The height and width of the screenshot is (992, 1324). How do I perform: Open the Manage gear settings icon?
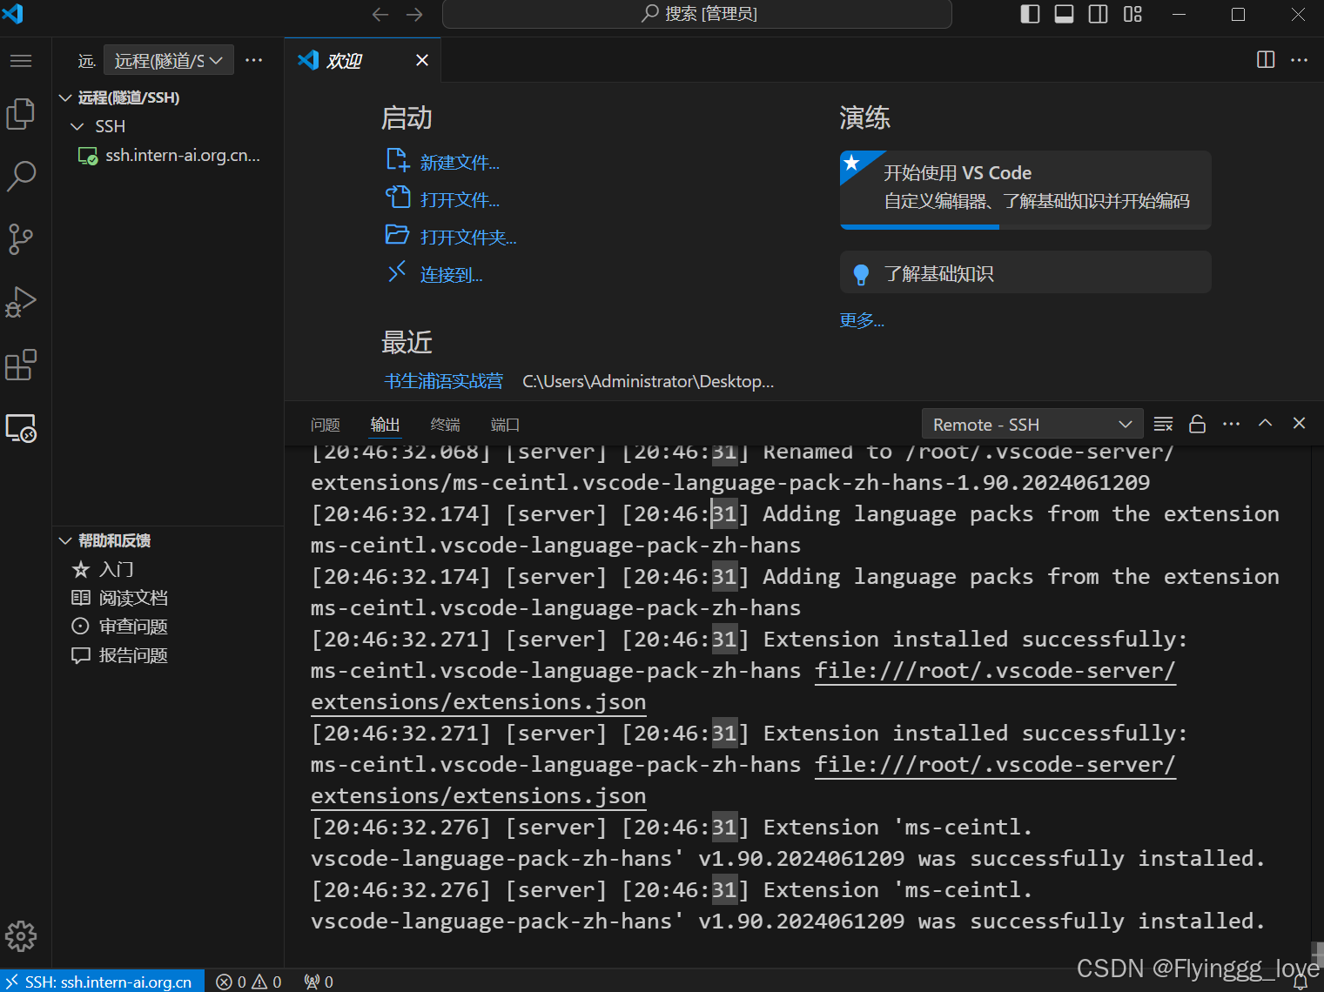tap(21, 936)
